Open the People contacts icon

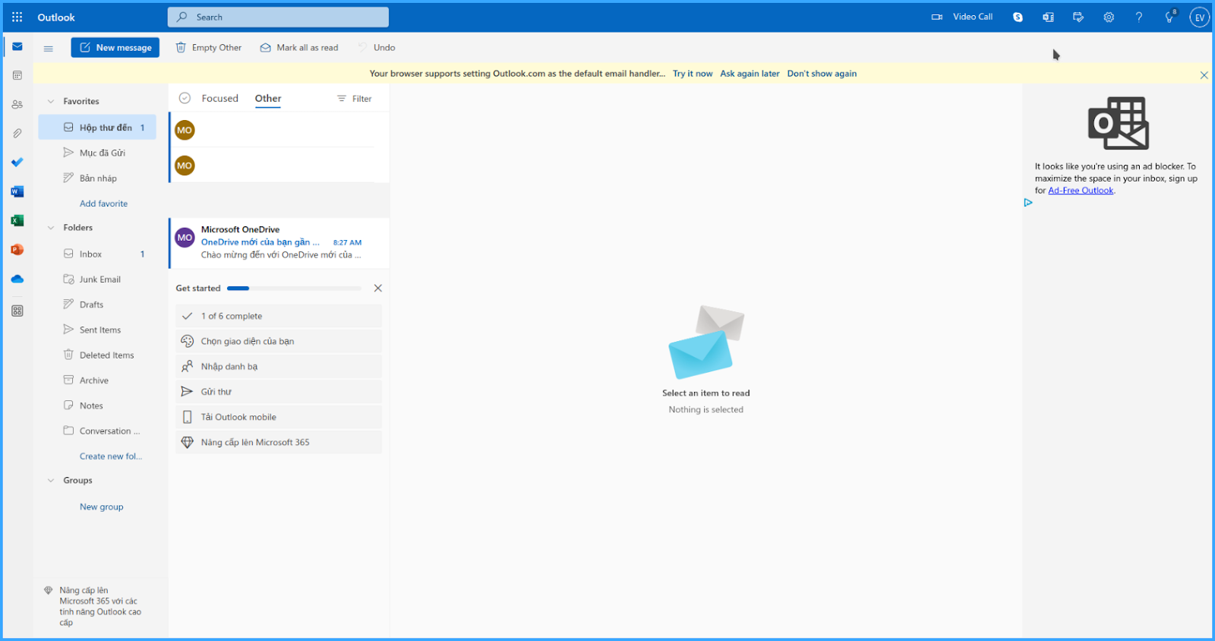17,104
